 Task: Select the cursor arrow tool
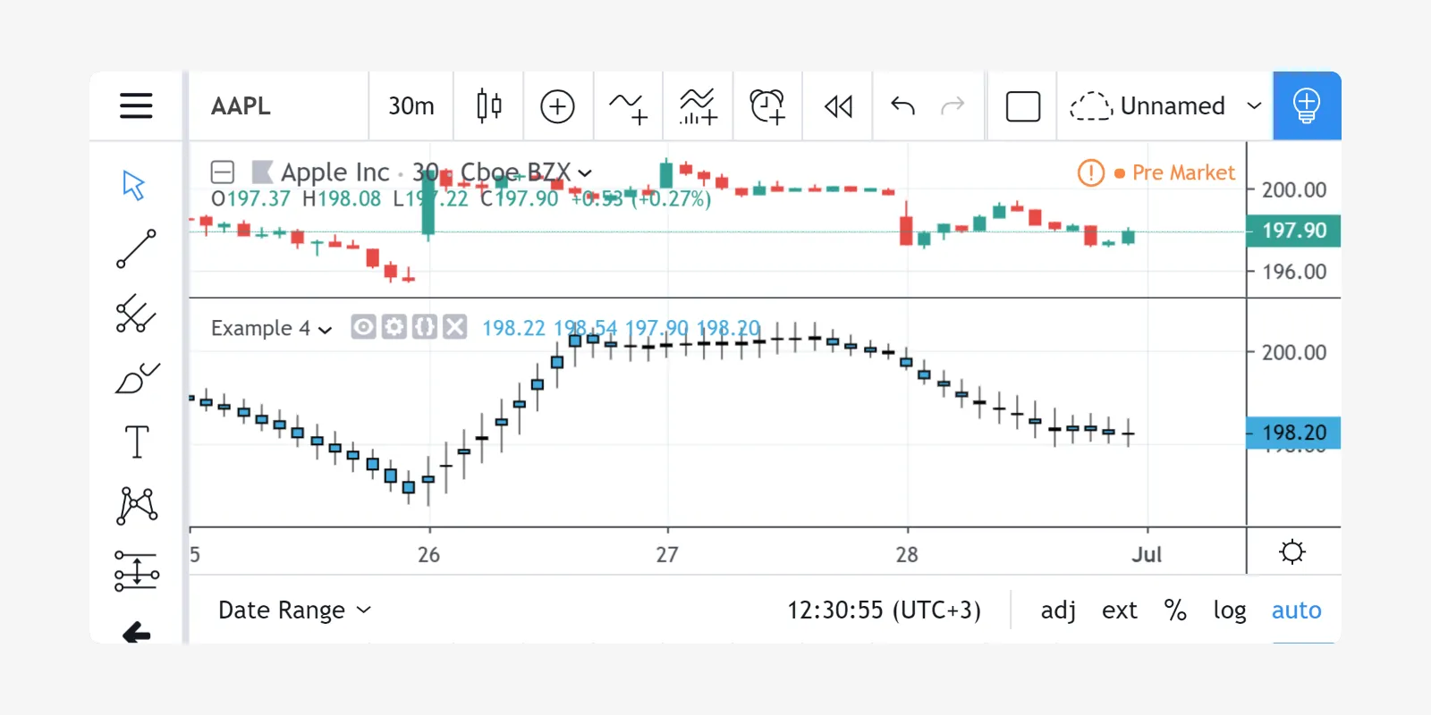coord(134,184)
